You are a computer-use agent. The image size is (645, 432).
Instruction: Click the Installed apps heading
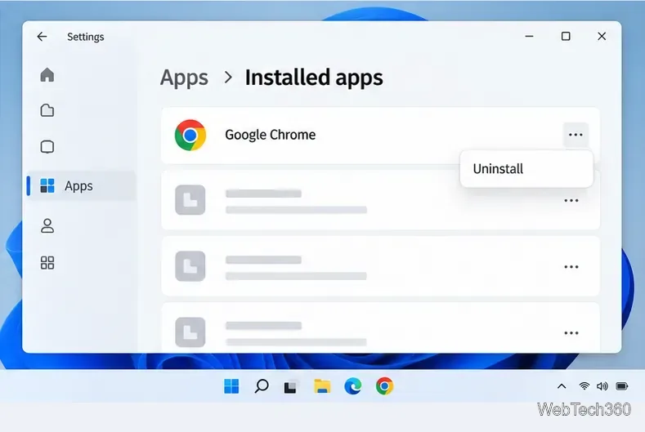[x=314, y=78]
